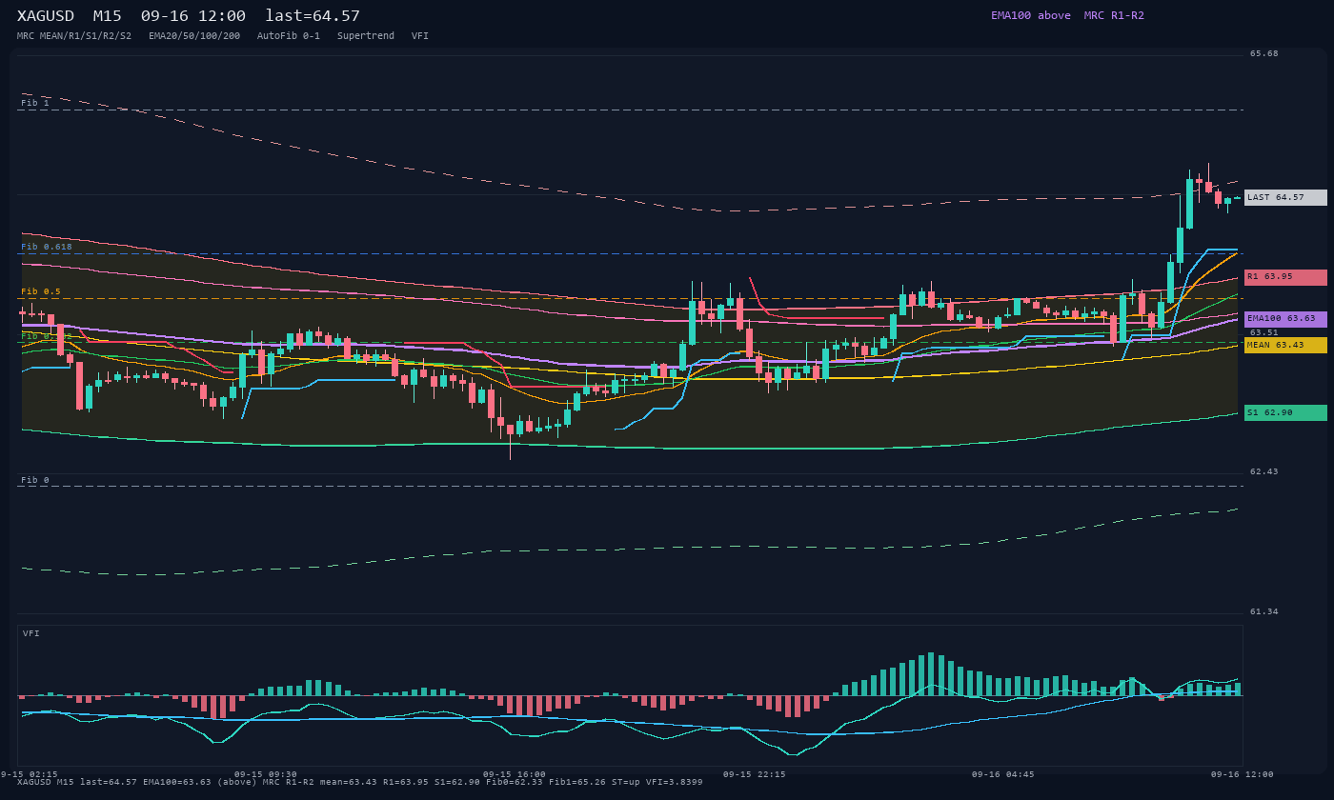Click the 09-15 09:30 time axis label
Image resolution: width=1334 pixels, height=800 pixels.
(266, 774)
